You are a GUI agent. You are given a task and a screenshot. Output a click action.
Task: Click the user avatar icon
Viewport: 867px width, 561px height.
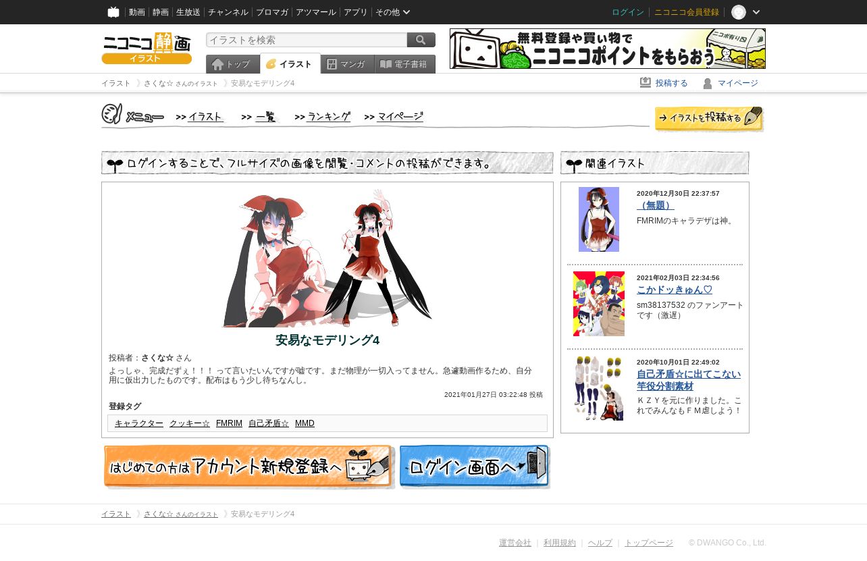click(x=739, y=12)
